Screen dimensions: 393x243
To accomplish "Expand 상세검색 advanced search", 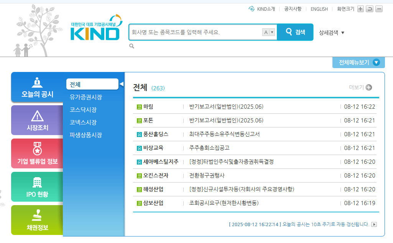I will 331,33.
